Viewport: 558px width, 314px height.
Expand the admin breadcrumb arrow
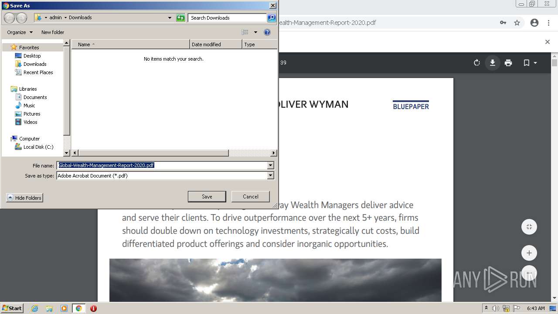[65, 18]
